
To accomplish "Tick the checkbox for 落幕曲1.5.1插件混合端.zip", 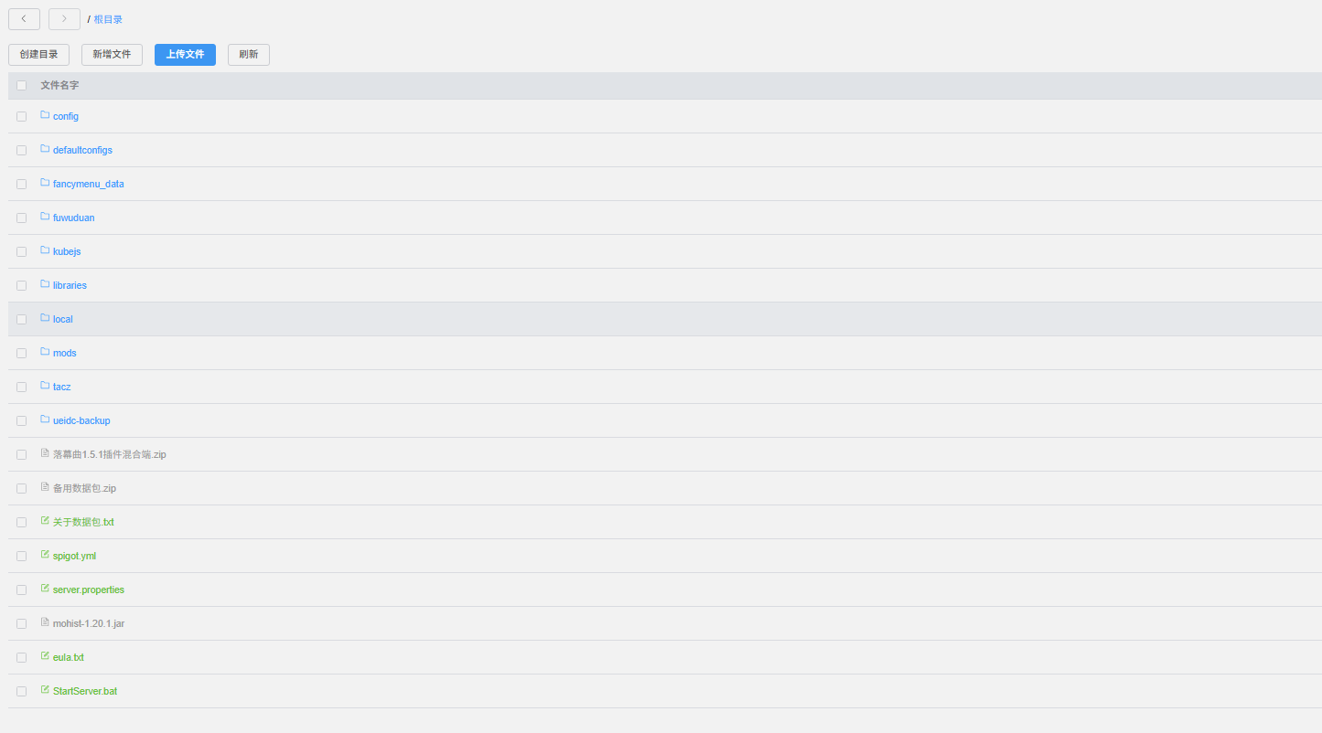I will pos(21,455).
